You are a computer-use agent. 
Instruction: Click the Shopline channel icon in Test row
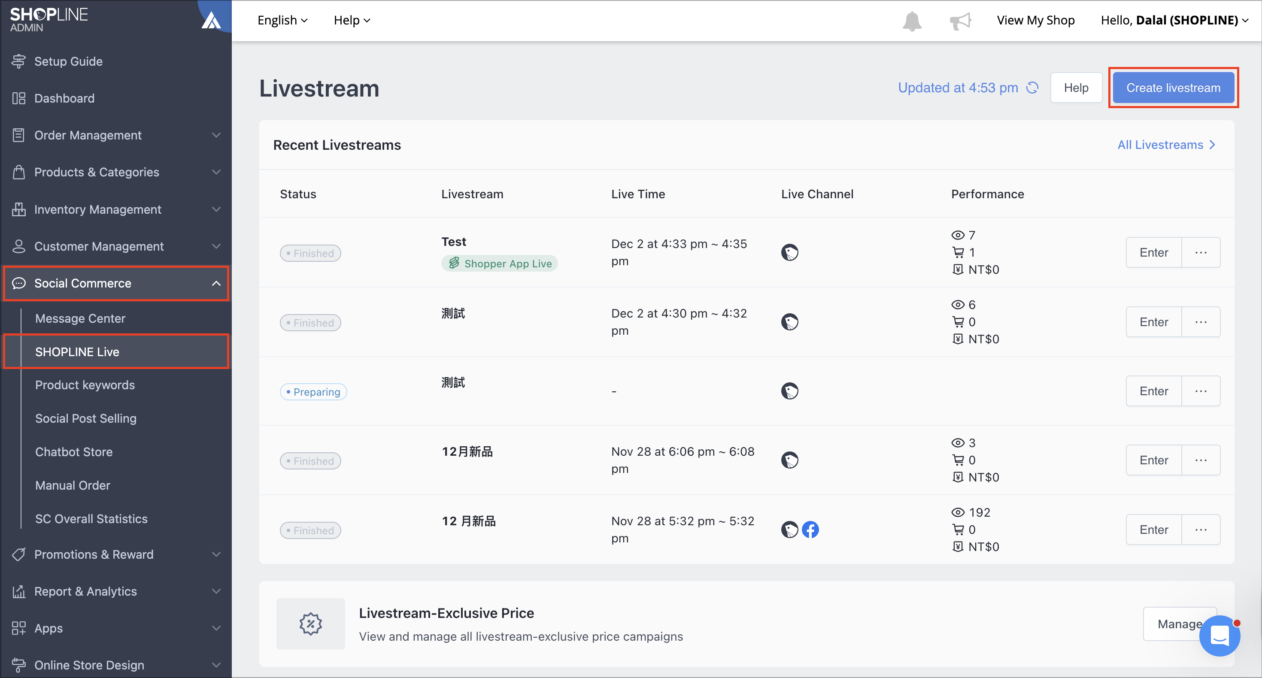789,252
